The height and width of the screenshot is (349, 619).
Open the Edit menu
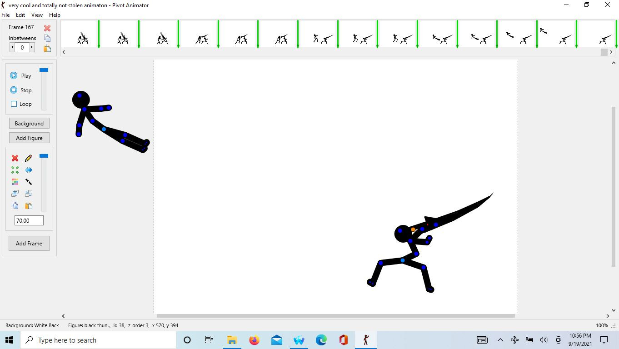pos(20,15)
